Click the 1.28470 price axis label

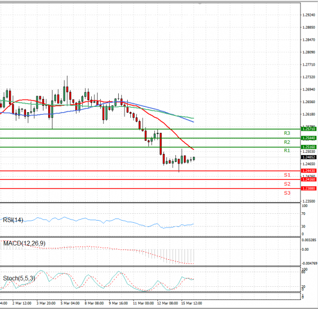(x=308, y=40)
